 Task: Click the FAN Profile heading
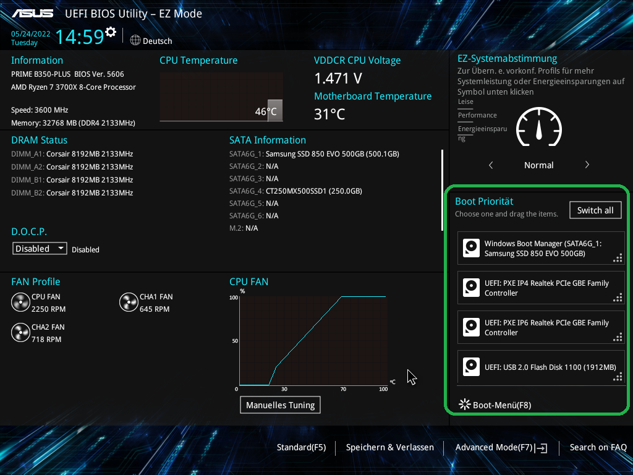tap(35, 281)
